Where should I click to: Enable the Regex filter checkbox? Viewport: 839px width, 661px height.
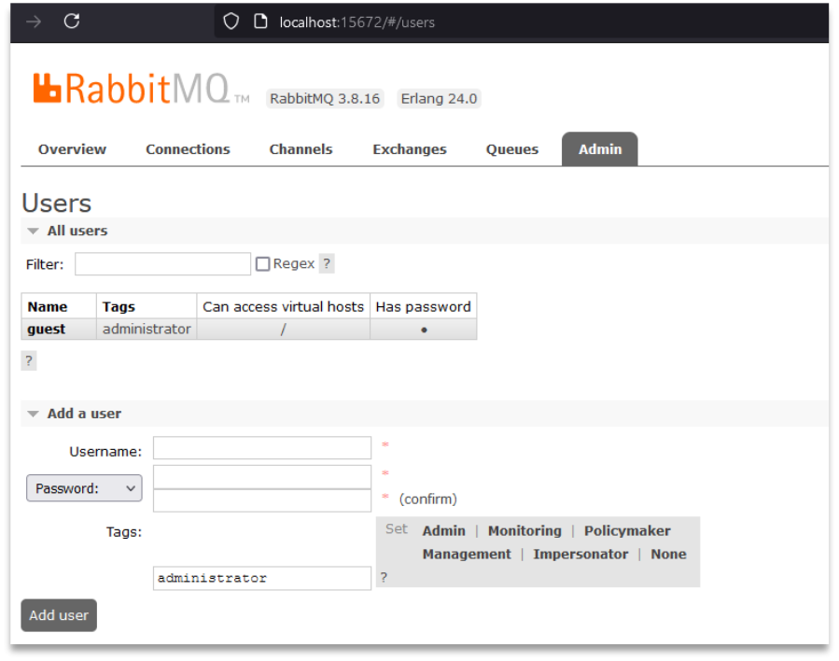(x=263, y=264)
